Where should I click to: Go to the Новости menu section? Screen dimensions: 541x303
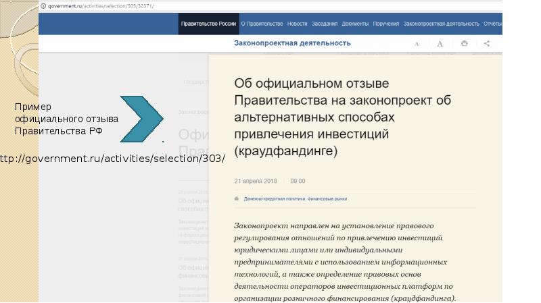pyautogui.click(x=297, y=24)
